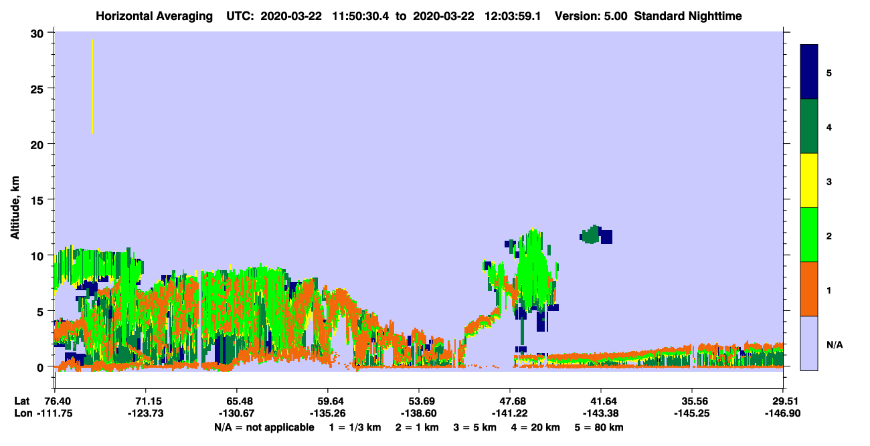Click the lavender N/A colorbar segment

click(809, 343)
